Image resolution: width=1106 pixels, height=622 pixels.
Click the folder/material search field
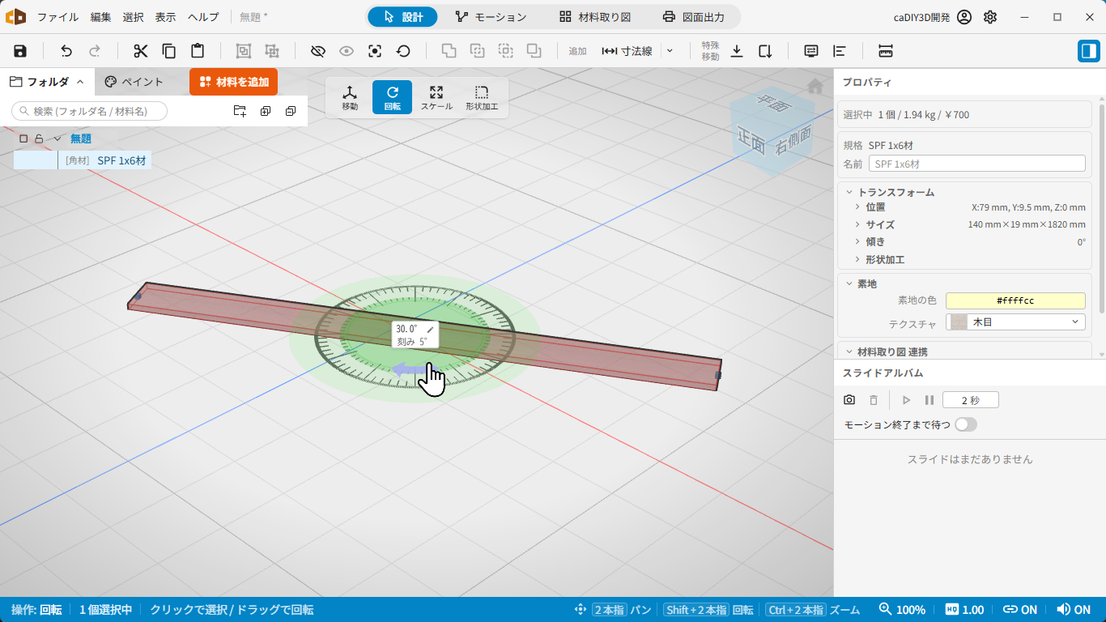pos(90,111)
